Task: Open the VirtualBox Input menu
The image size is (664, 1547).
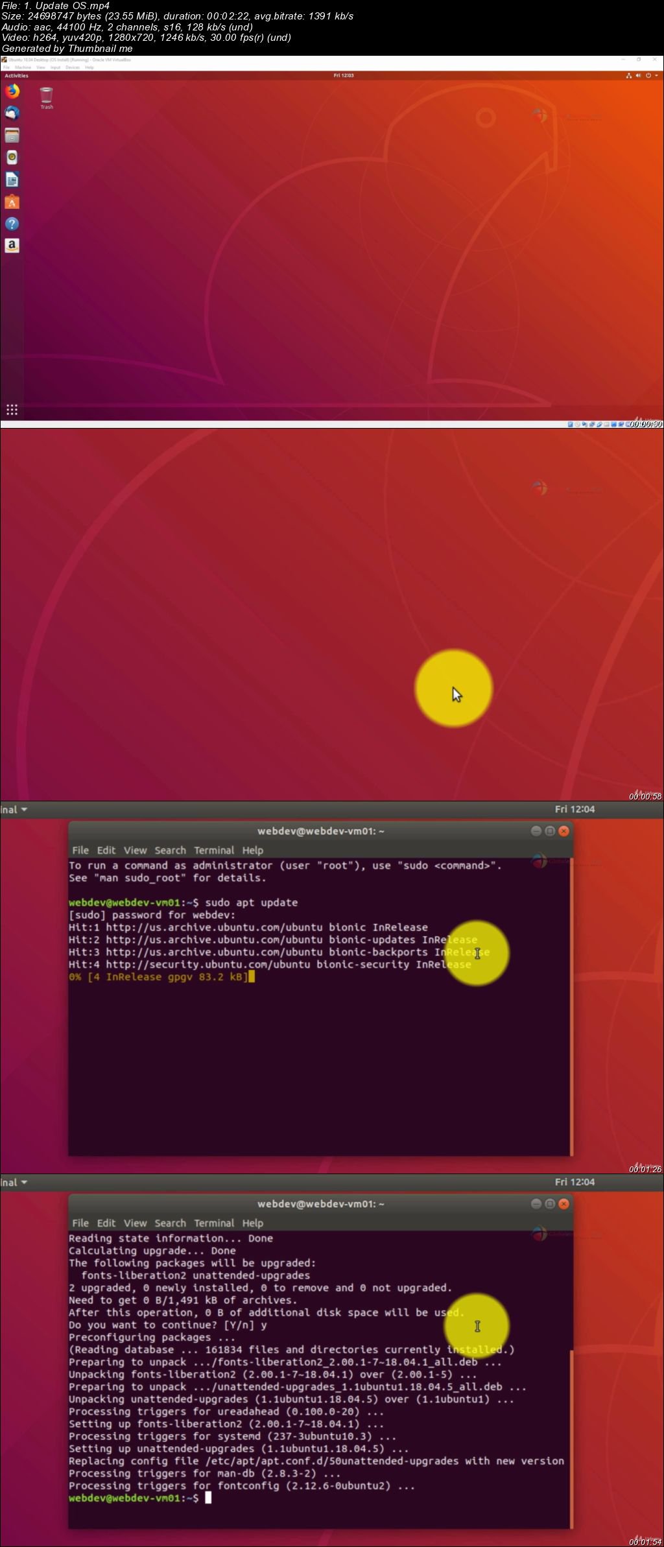Action: pyautogui.click(x=56, y=67)
